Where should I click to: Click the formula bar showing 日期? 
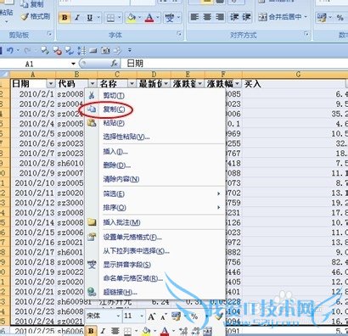click(235, 64)
